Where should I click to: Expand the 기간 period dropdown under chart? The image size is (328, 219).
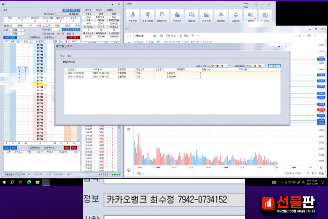(x=140, y=173)
